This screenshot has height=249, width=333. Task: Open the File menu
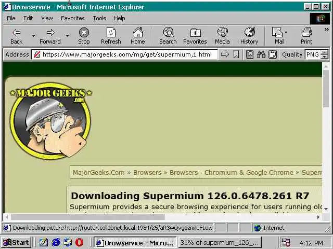11,19
